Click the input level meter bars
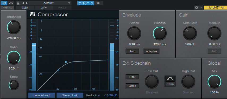The image size is (227, 99). 34,67
